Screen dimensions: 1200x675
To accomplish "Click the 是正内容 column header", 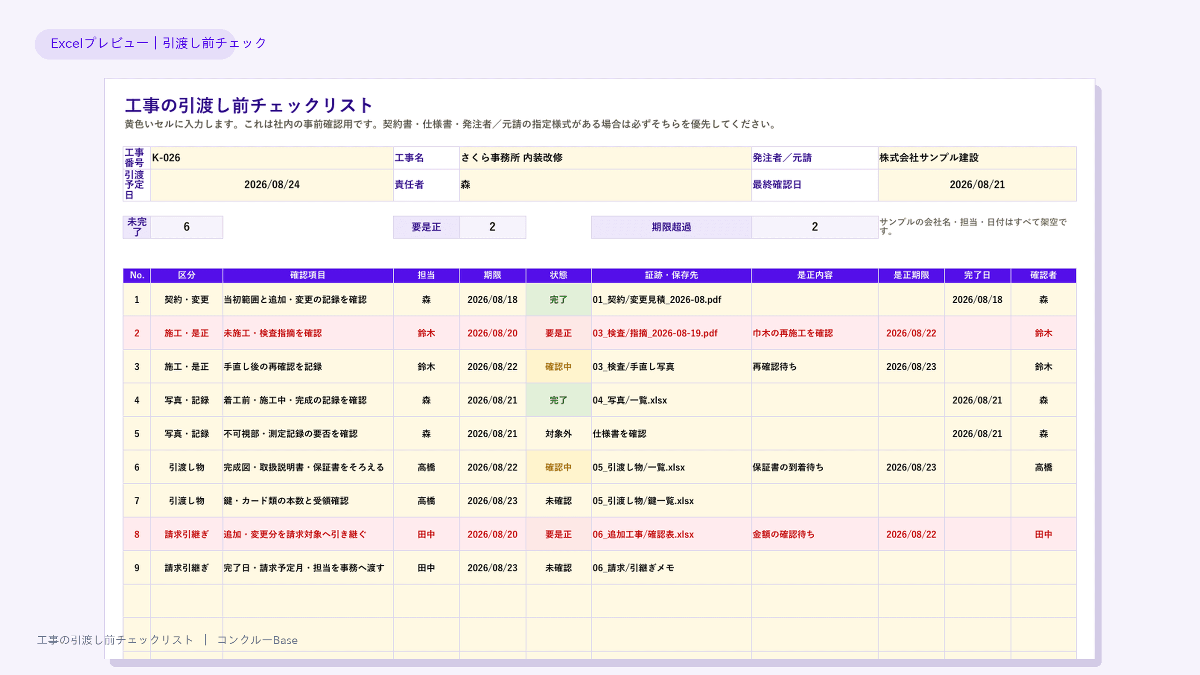I will point(815,275).
